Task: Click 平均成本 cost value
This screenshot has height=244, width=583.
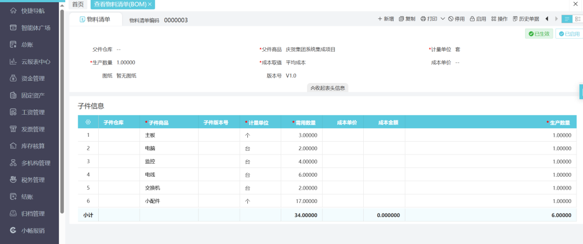Action: click(296, 62)
